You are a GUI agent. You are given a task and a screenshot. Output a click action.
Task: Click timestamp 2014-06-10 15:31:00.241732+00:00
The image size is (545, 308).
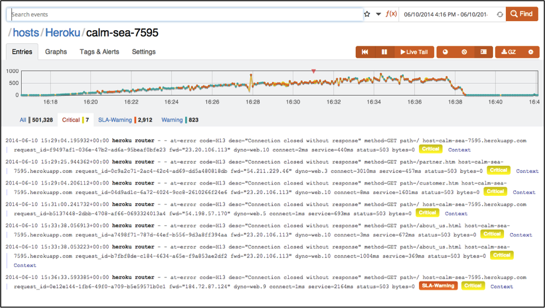pyautogui.click(x=57, y=204)
